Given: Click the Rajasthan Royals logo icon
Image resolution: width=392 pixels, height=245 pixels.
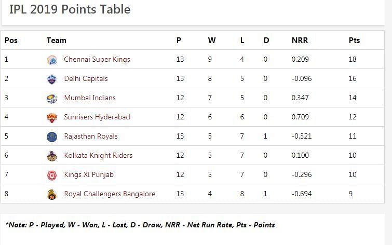Looking at the screenshot, I should [51, 137].
